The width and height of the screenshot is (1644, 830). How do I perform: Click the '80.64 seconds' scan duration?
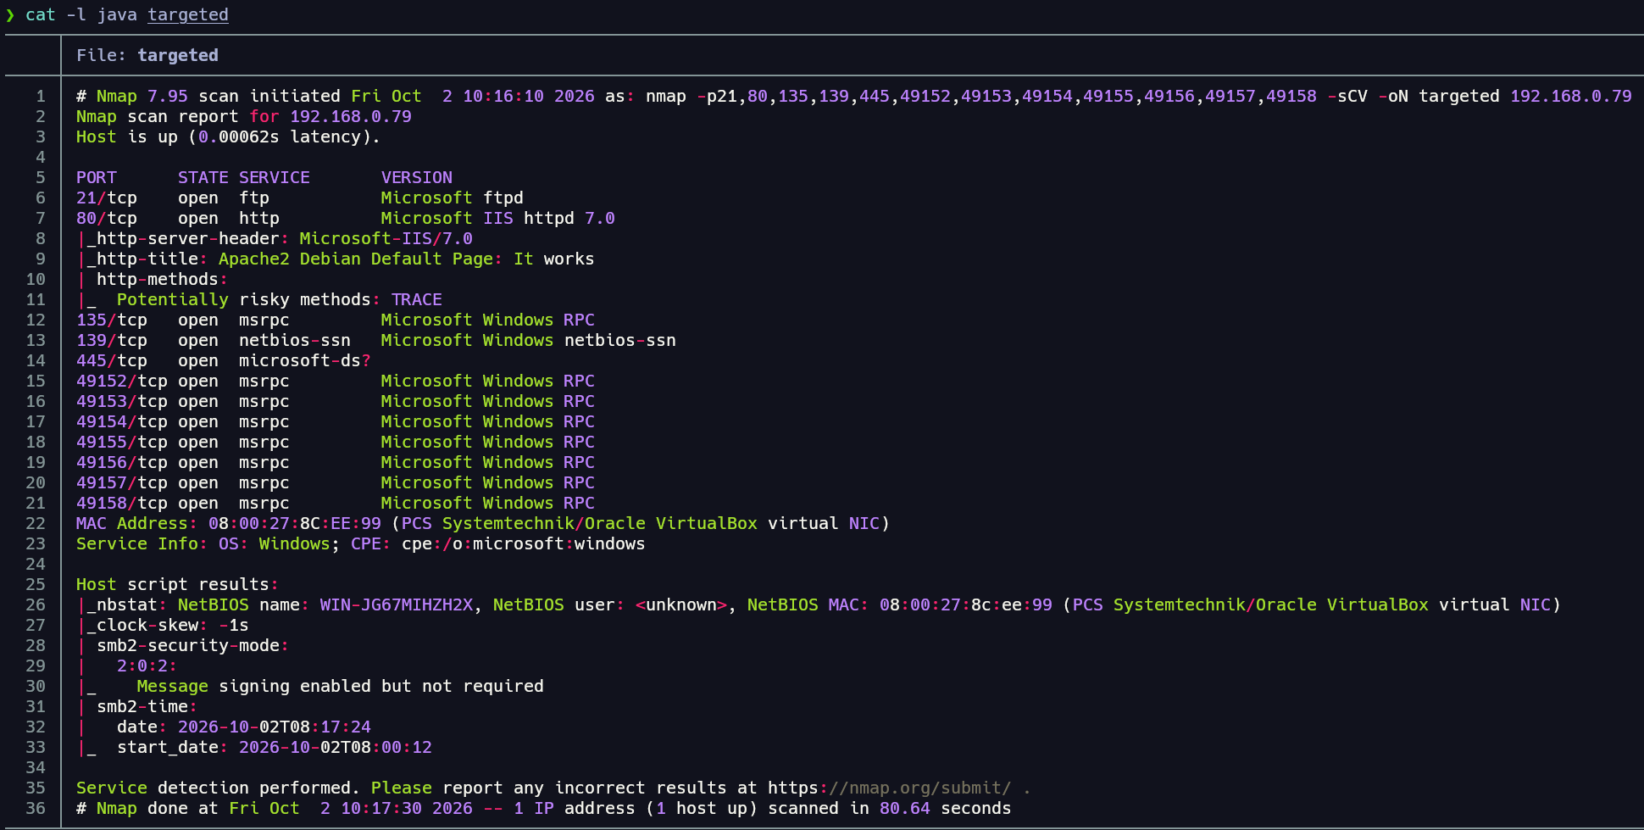[x=946, y=808]
